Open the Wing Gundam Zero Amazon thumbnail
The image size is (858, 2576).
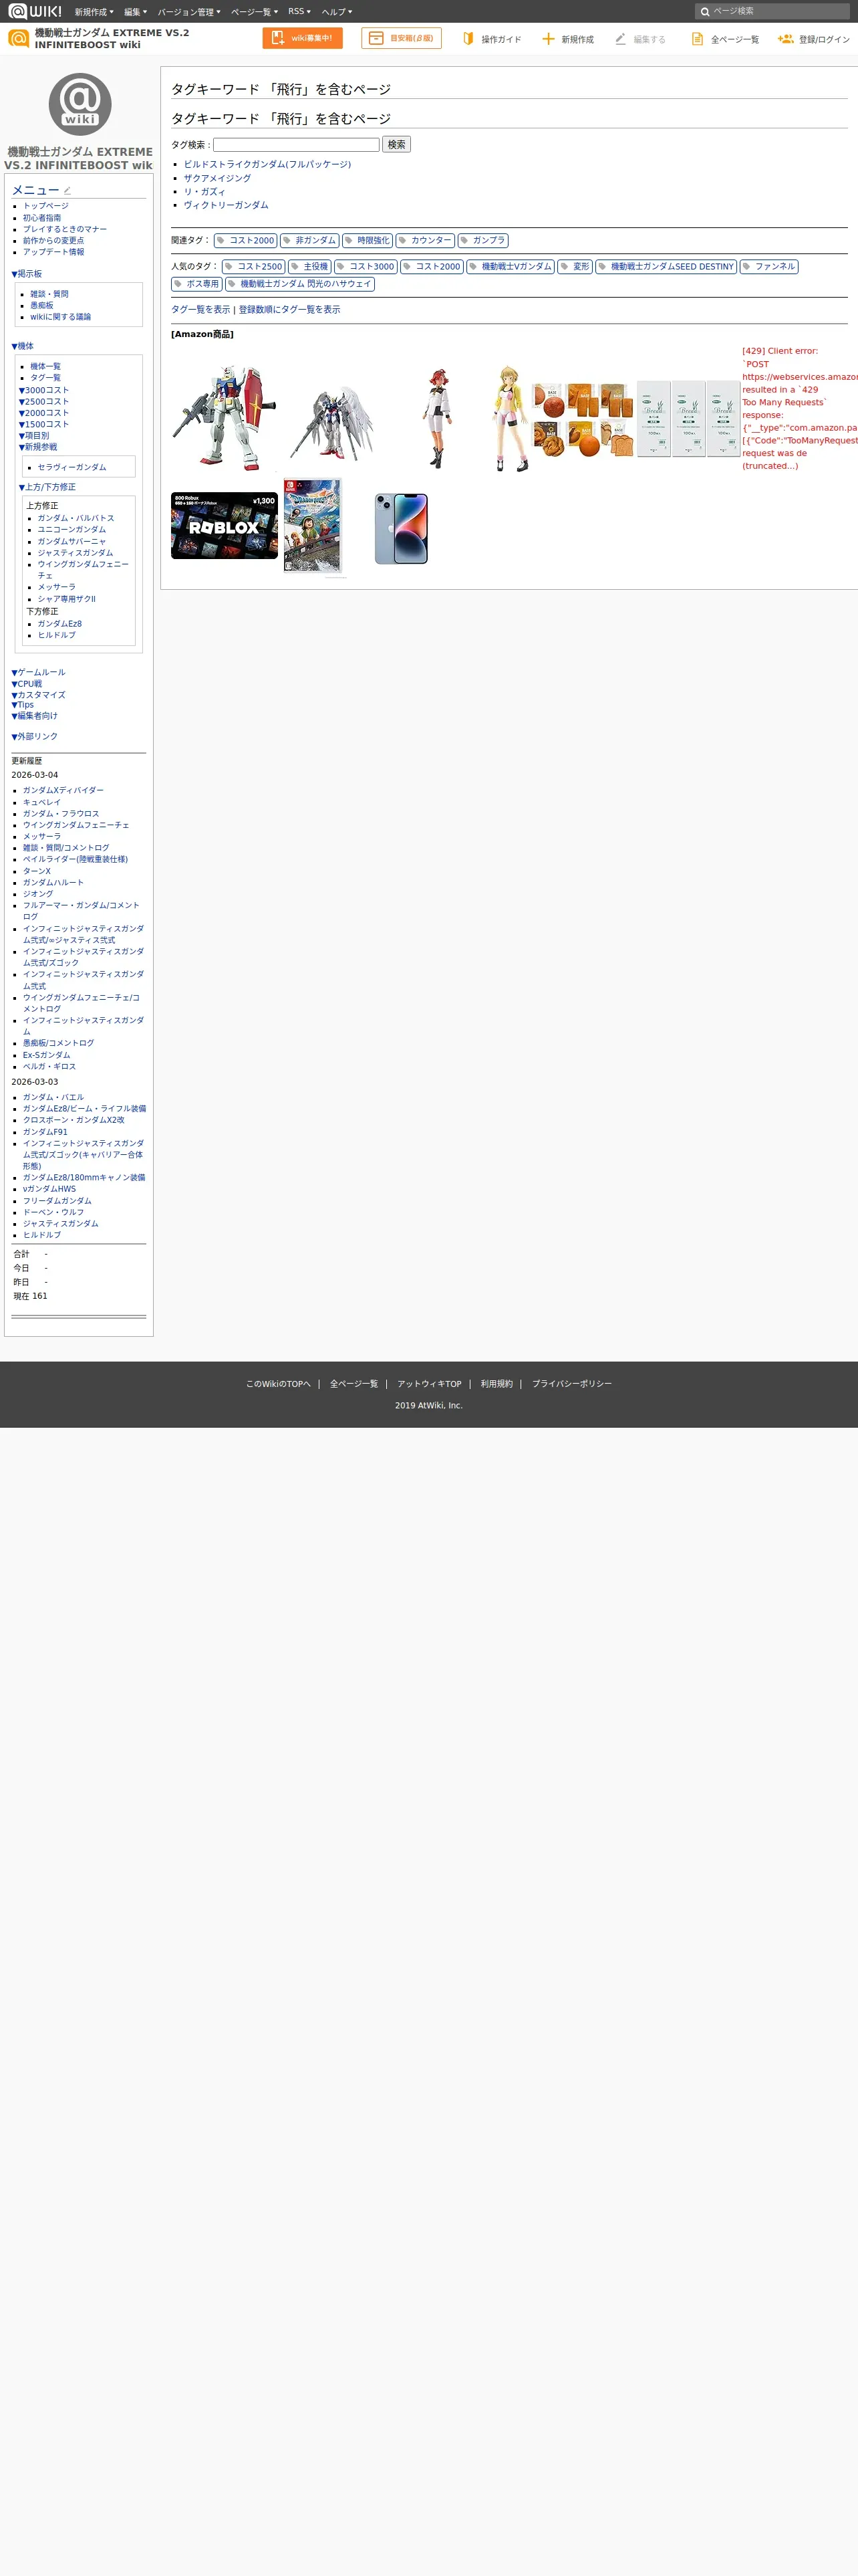click(x=333, y=423)
